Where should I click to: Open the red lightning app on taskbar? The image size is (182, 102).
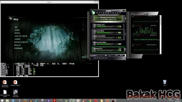point(54,101)
